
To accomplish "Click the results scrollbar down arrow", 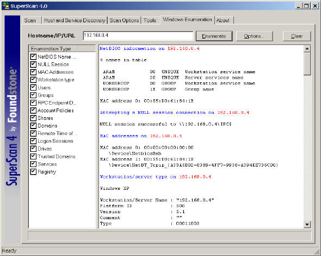I will click(x=307, y=225).
